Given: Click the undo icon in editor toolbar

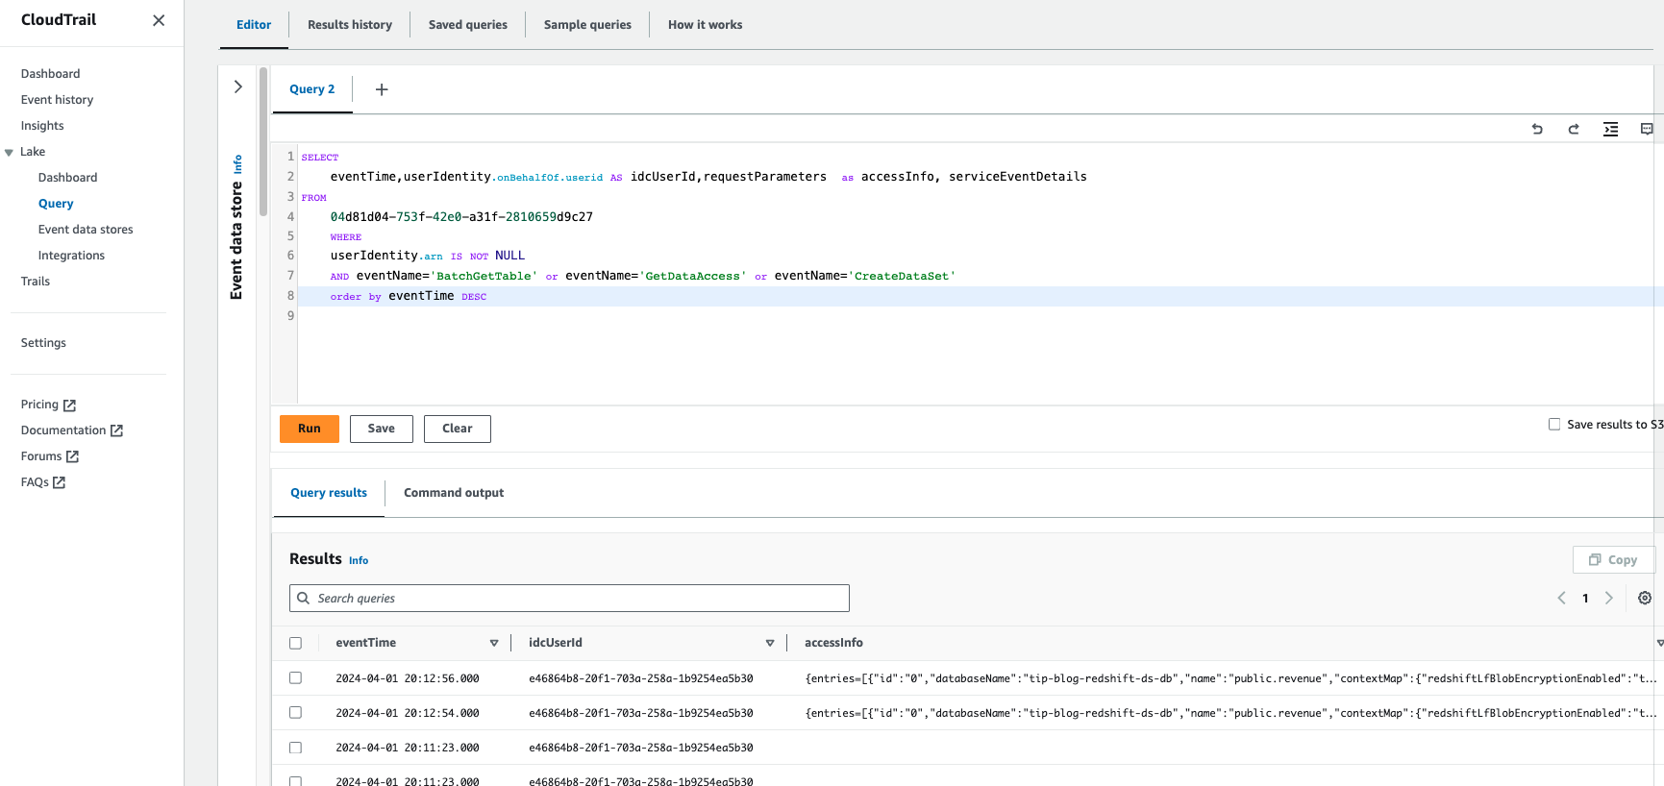Looking at the screenshot, I should [1537, 129].
